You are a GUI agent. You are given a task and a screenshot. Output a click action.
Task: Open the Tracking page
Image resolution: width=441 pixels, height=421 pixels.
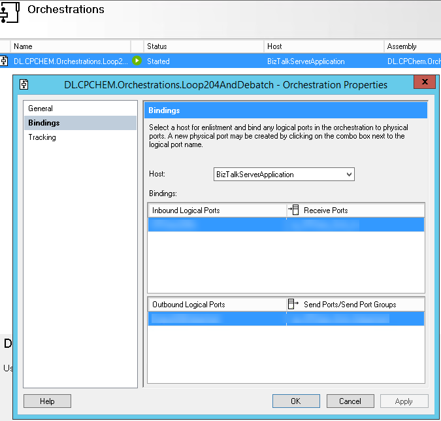[x=80, y=137]
